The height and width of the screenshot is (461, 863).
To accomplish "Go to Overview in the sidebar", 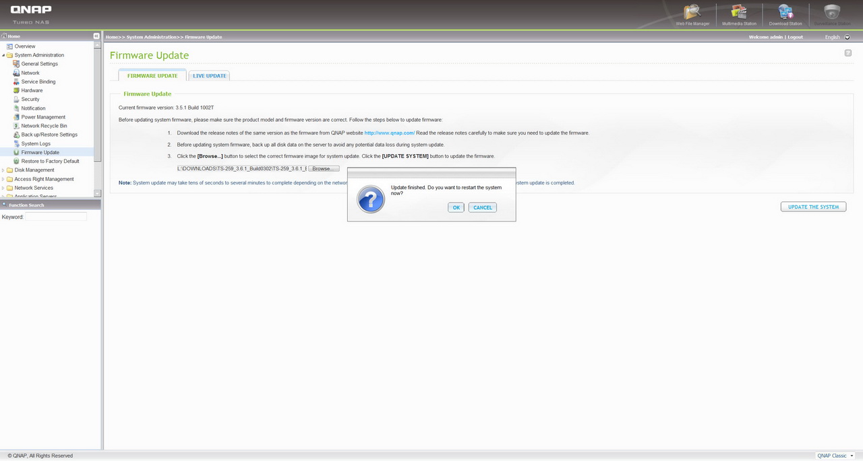I will coord(25,46).
